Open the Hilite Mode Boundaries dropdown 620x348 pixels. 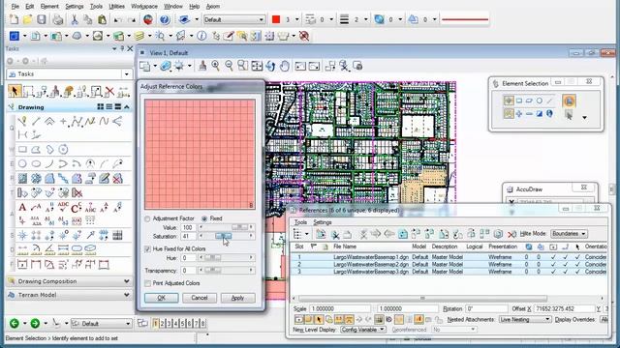click(569, 234)
